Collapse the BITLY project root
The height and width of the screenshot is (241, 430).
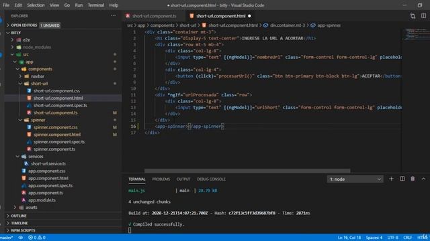tap(16, 33)
